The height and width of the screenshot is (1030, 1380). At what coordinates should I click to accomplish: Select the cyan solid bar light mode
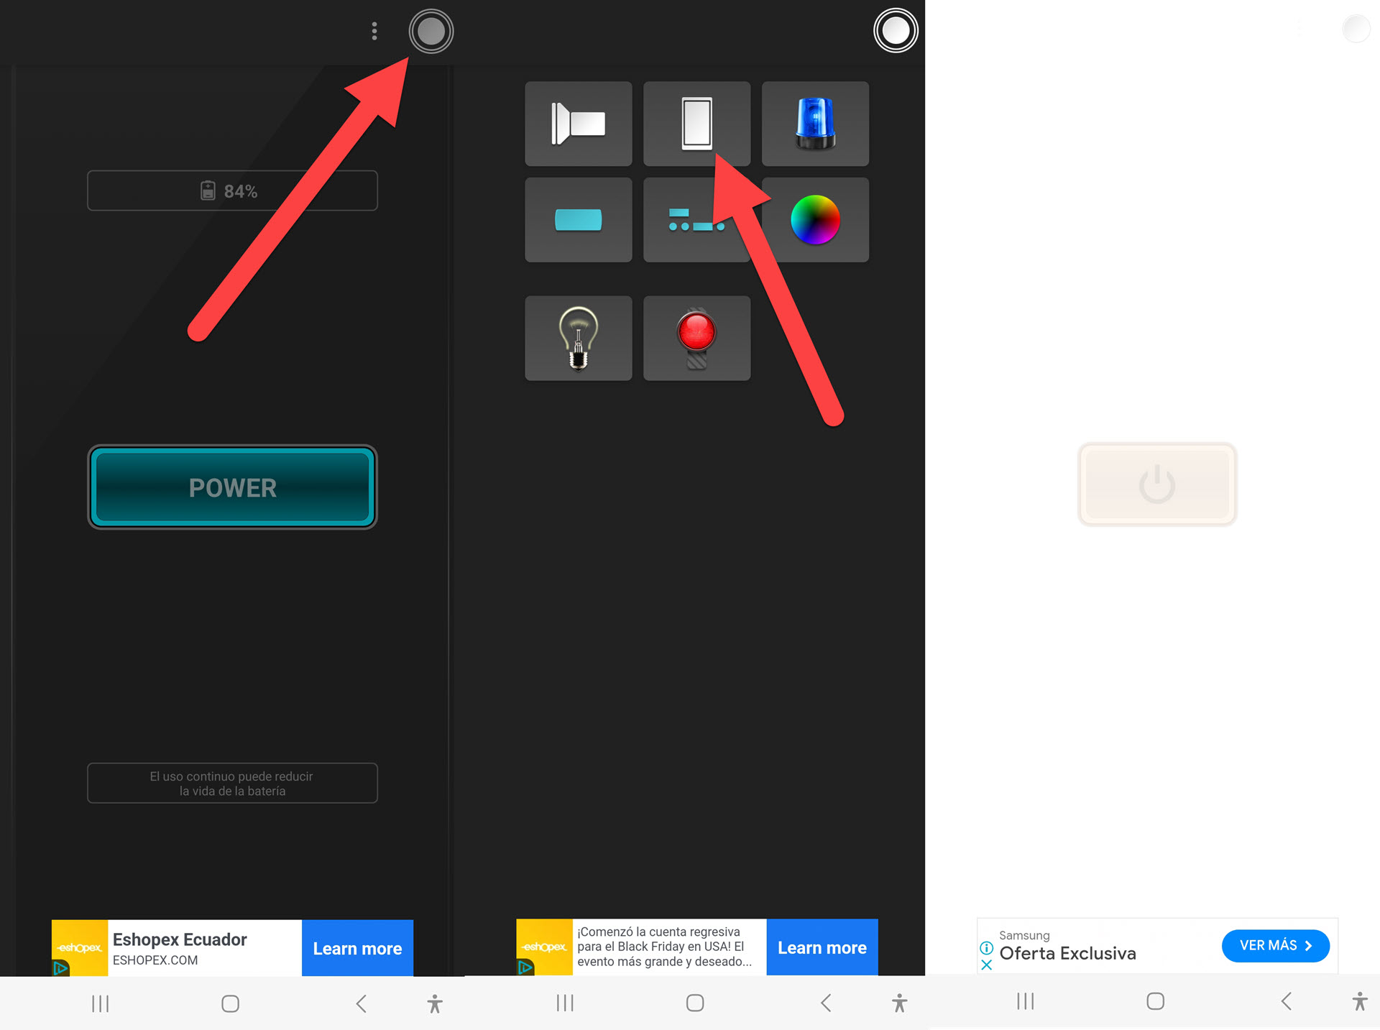point(578,220)
